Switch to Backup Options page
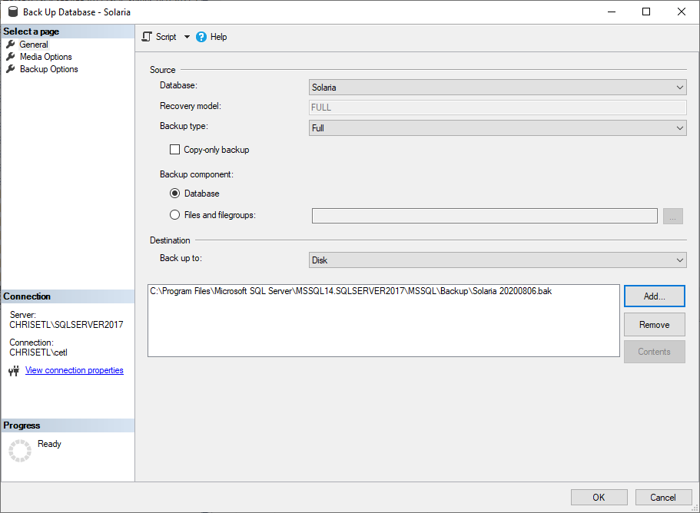The image size is (700, 513). [48, 69]
